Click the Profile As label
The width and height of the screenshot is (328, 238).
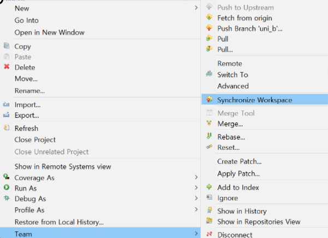(x=29, y=210)
